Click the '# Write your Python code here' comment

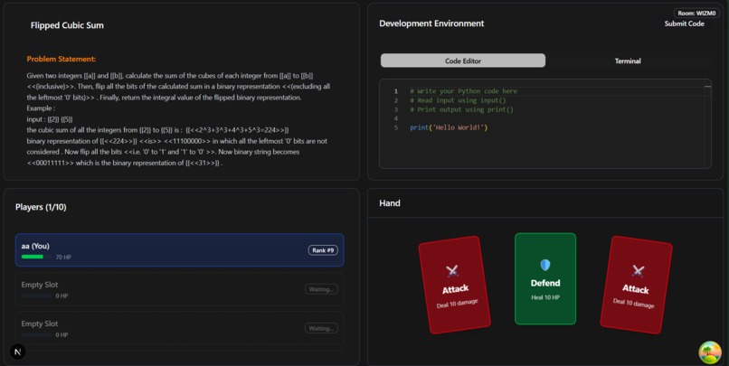[x=463, y=91]
